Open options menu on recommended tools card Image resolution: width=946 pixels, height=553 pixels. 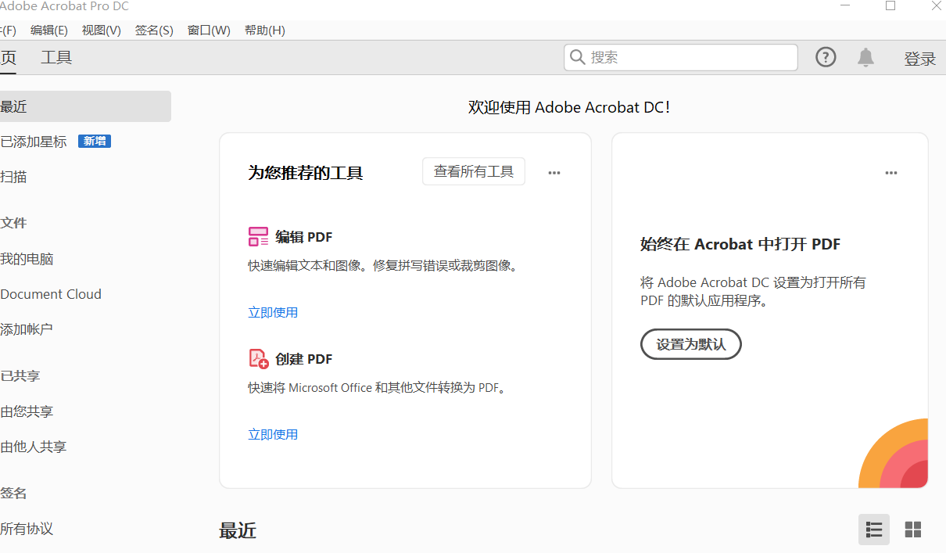554,173
